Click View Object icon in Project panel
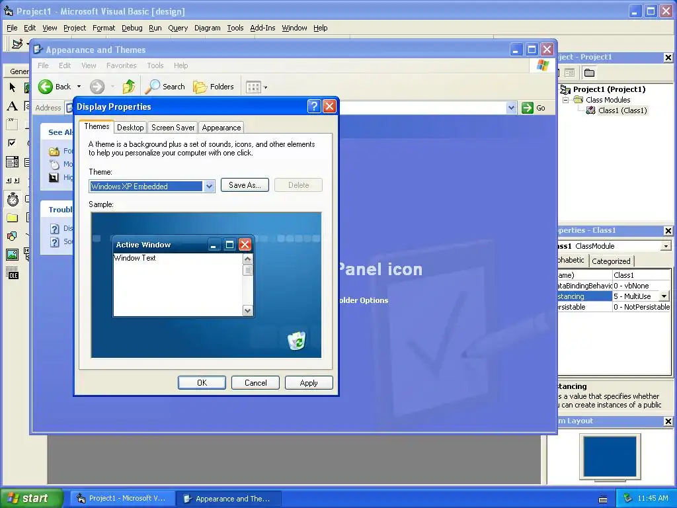The image size is (677, 508). coord(569,73)
